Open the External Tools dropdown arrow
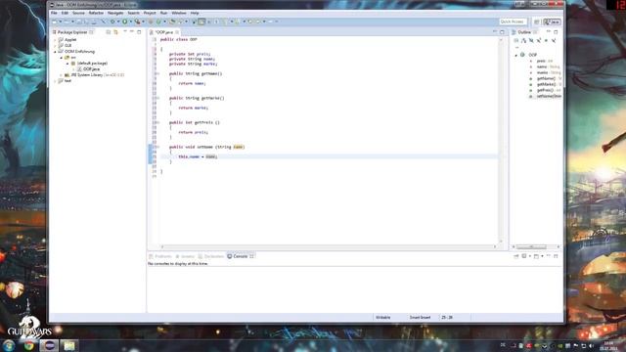The width and height of the screenshot is (626, 352). (143, 22)
